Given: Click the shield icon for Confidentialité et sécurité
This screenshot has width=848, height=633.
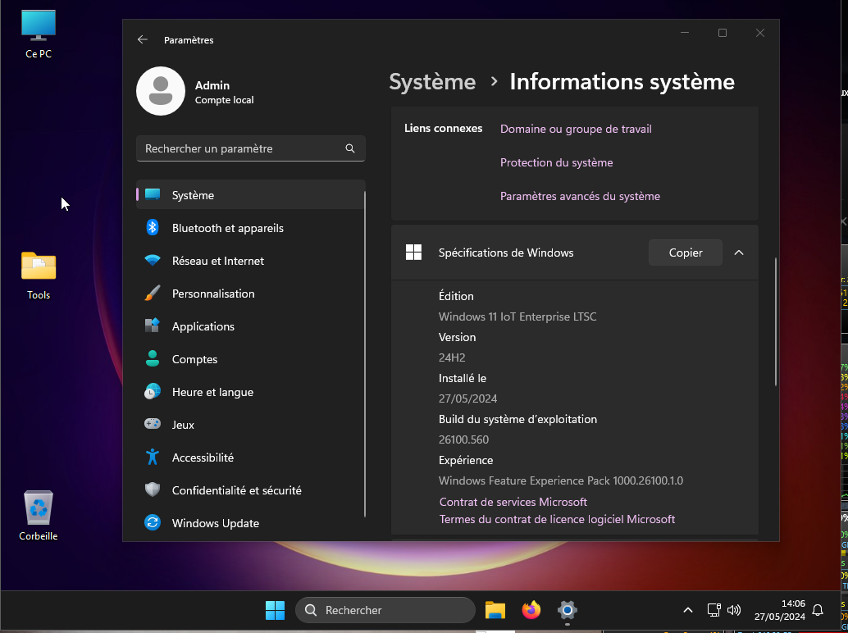Looking at the screenshot, I should [153, 490].
